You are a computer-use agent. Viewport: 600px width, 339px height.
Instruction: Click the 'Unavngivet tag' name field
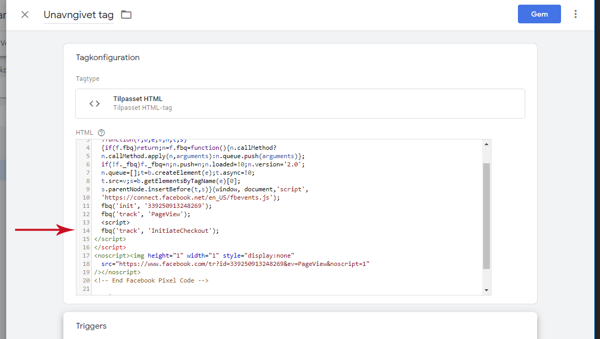[x=78, y=15]
